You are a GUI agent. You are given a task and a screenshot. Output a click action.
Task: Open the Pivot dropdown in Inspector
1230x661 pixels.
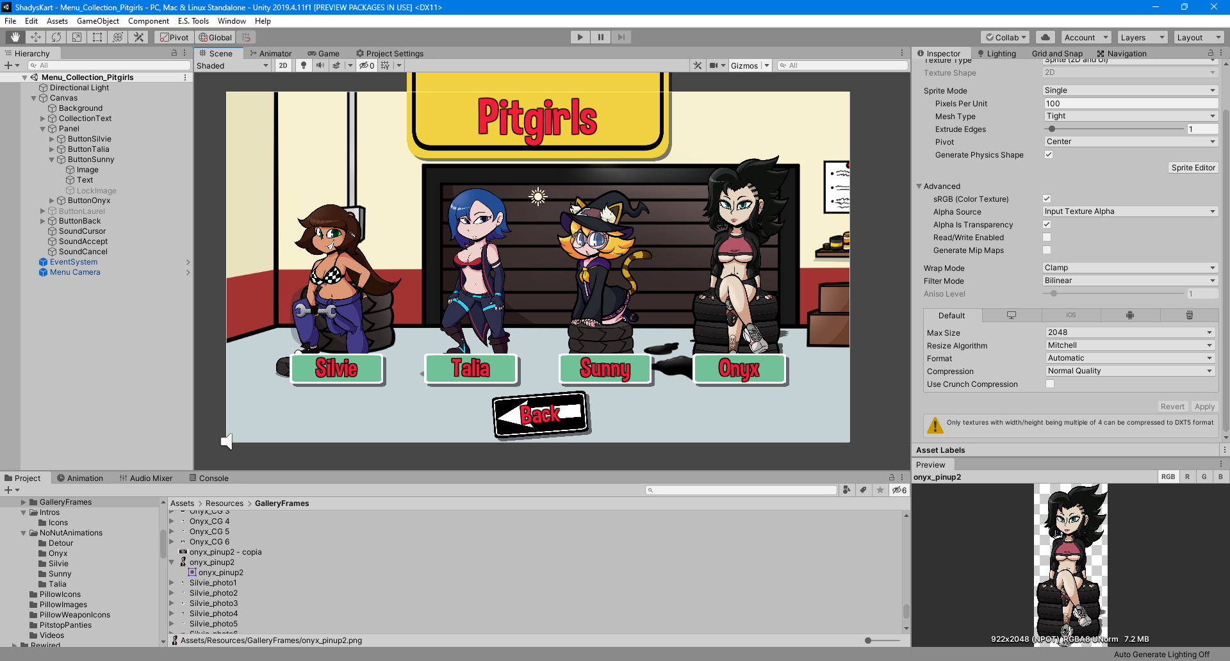(x=1130, y=142)
